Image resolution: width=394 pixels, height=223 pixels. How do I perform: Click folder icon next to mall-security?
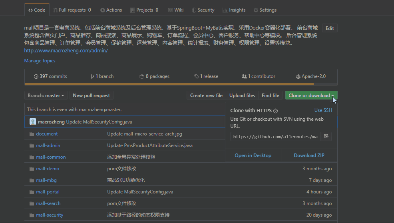[32, 215]
